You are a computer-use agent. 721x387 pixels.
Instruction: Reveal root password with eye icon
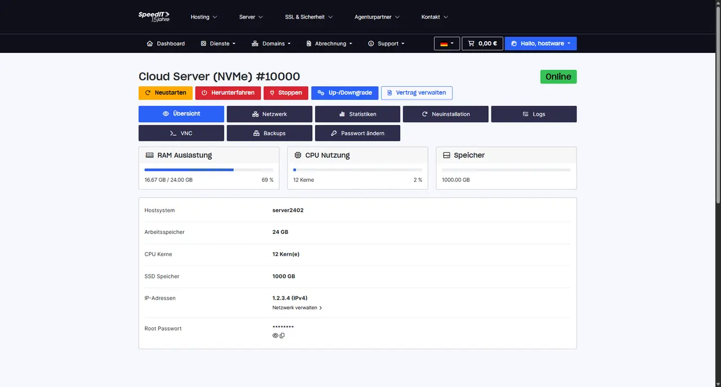tap(276, 336)
